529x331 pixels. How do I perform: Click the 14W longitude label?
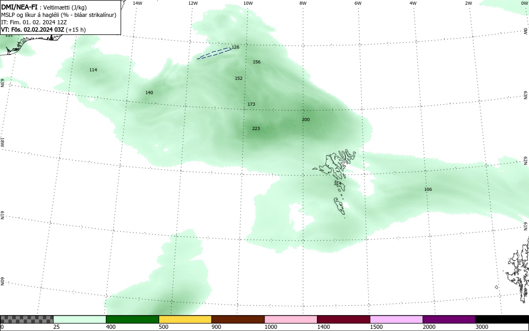tap(138, 3)
